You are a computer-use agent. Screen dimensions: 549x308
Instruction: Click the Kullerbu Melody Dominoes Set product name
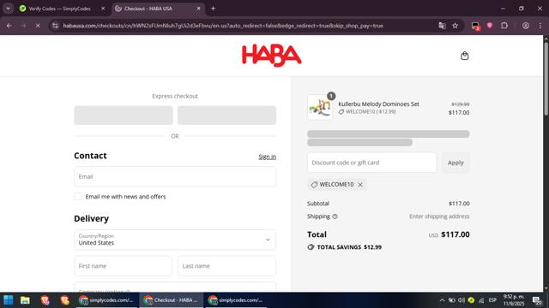(378, 104)
